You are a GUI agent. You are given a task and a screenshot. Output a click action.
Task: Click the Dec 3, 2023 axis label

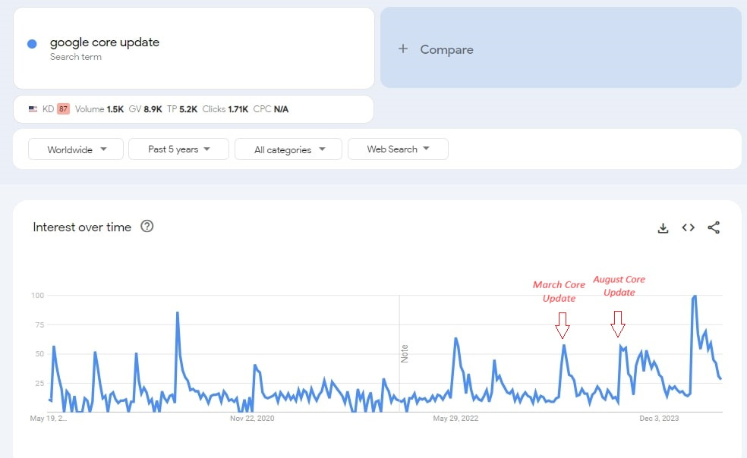[659, 418]
